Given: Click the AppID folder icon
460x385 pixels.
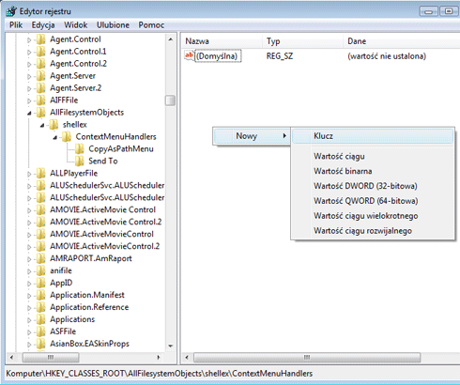Looking at the screenshot, I should pos(40,283).
